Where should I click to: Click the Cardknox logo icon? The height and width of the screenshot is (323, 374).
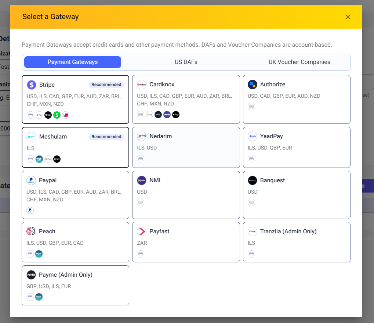pyautogui.click(x=142, y=85)
